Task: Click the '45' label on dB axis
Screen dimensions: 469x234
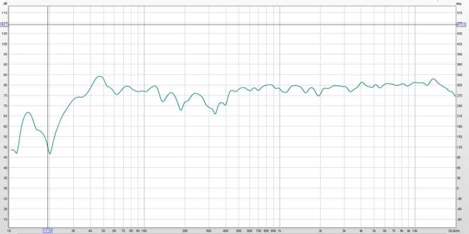Action: click(5, 157)
